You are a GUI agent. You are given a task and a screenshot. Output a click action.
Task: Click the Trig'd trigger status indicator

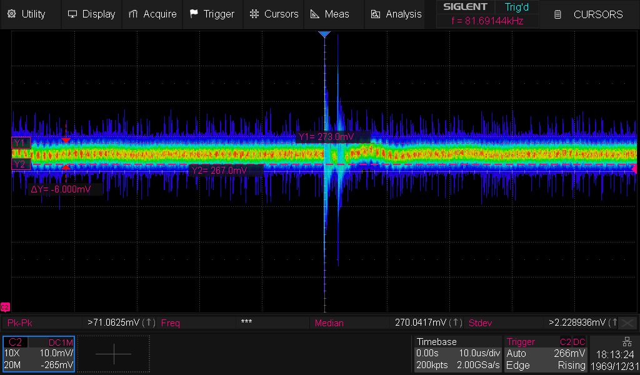516,7
